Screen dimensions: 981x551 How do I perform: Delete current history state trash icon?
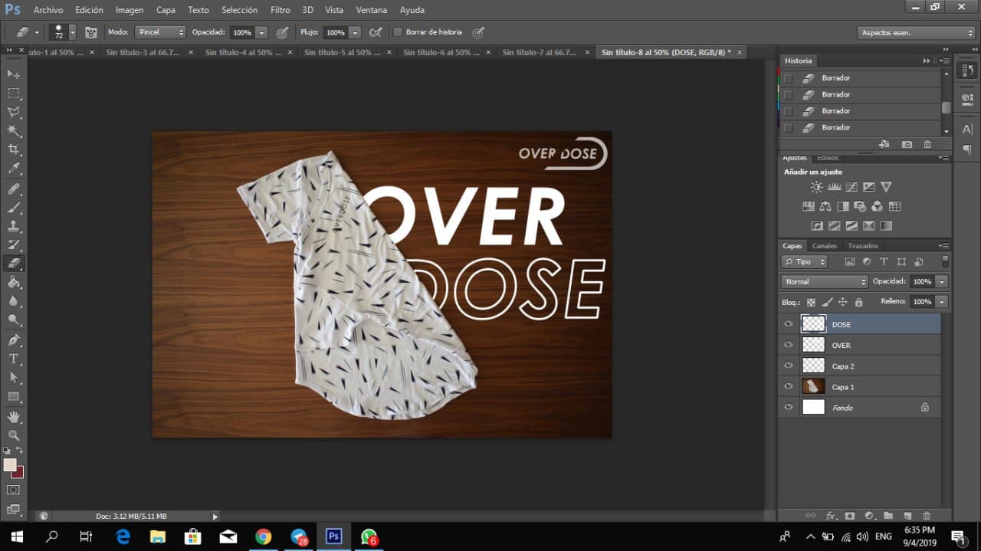click(x=927, y=144)
